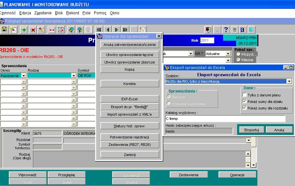Click the Operacje bottom button
This screenshot has width=295, height=186.
pos(237,175)
